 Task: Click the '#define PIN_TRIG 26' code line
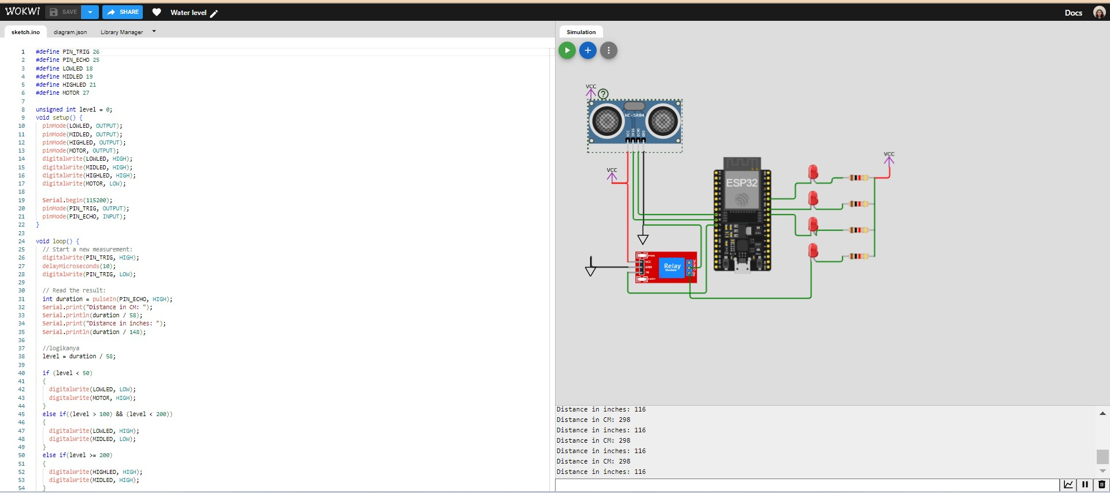(68, 52)
